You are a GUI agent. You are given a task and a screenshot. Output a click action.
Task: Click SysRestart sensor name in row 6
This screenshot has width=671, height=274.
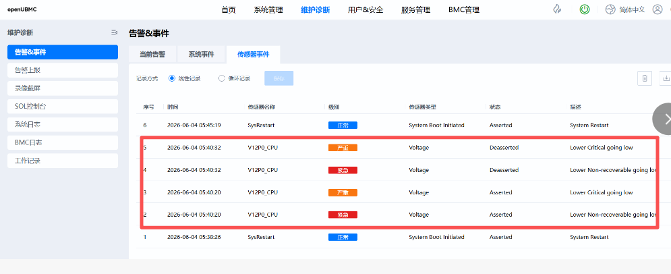click(x=261, y=126)
